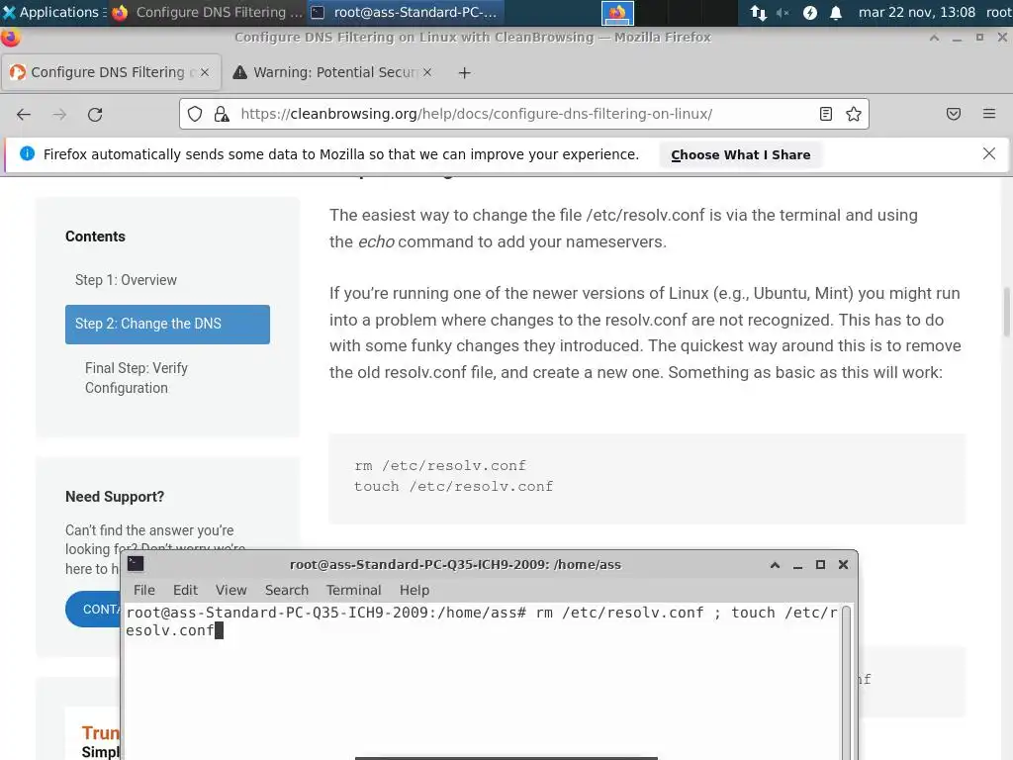Viewport: 1013px width, 760px height.
Task: Click the padlock site security icon
Action: tap(222, 115)
